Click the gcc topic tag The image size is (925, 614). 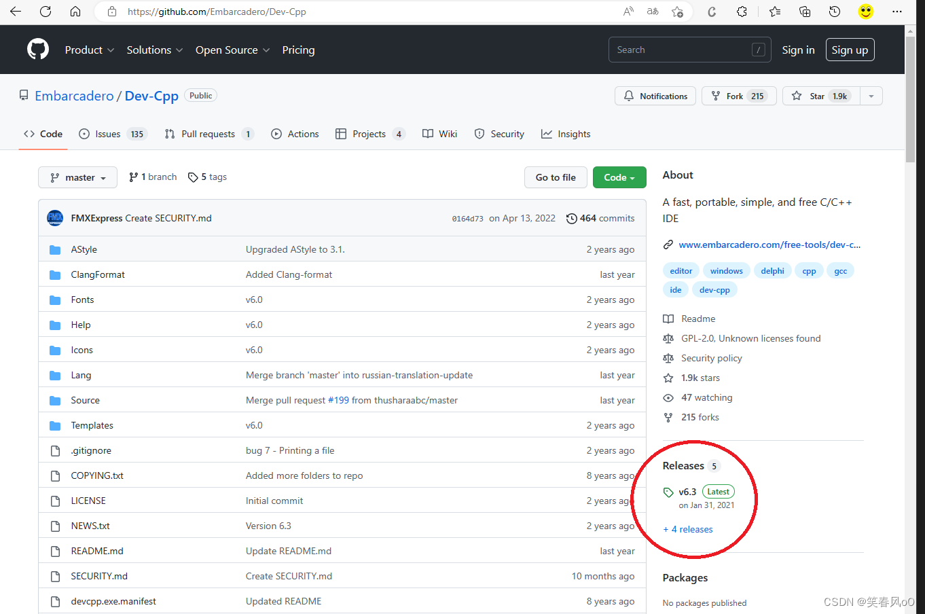[840, 270]
